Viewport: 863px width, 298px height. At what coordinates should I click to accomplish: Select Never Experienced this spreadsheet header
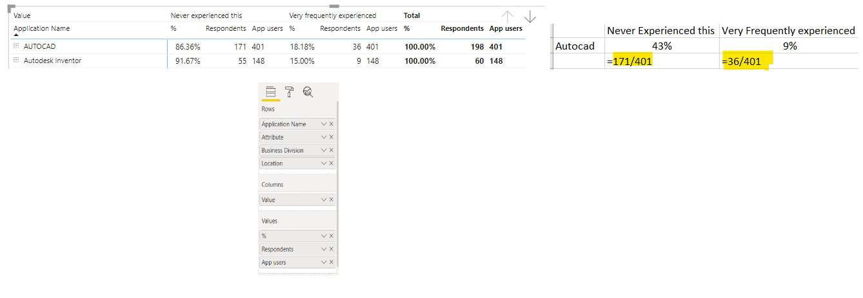(x=662, y=30)
